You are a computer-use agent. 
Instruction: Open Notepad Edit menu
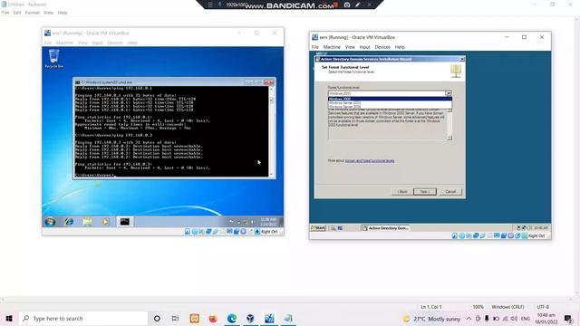(17, 13)
